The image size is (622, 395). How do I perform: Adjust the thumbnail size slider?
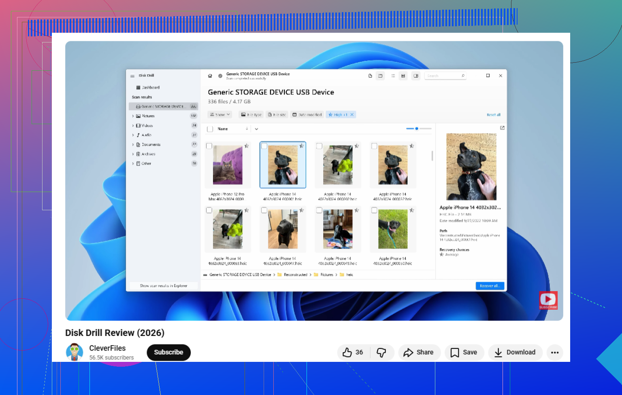coord(419,129)
